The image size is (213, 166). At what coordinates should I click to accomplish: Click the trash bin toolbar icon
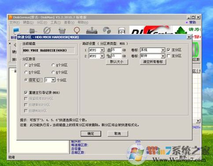(x=62, y=31)
